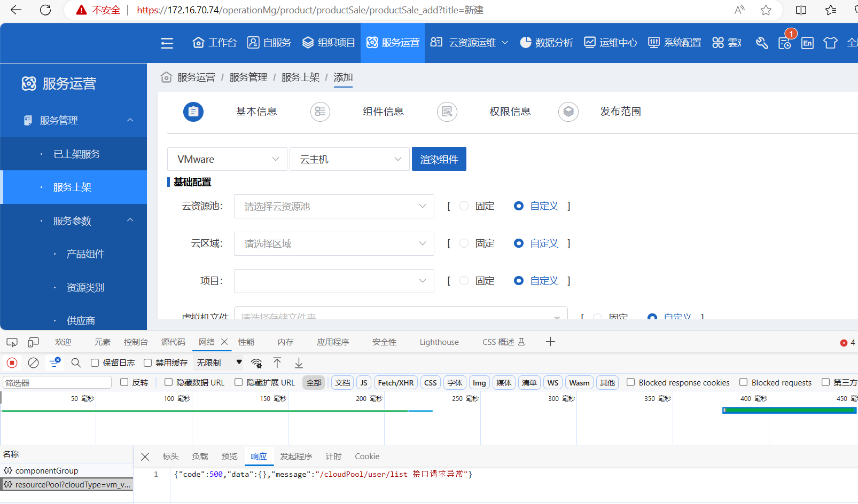Open the 无限制 throttling dropdown

[219, 363]
